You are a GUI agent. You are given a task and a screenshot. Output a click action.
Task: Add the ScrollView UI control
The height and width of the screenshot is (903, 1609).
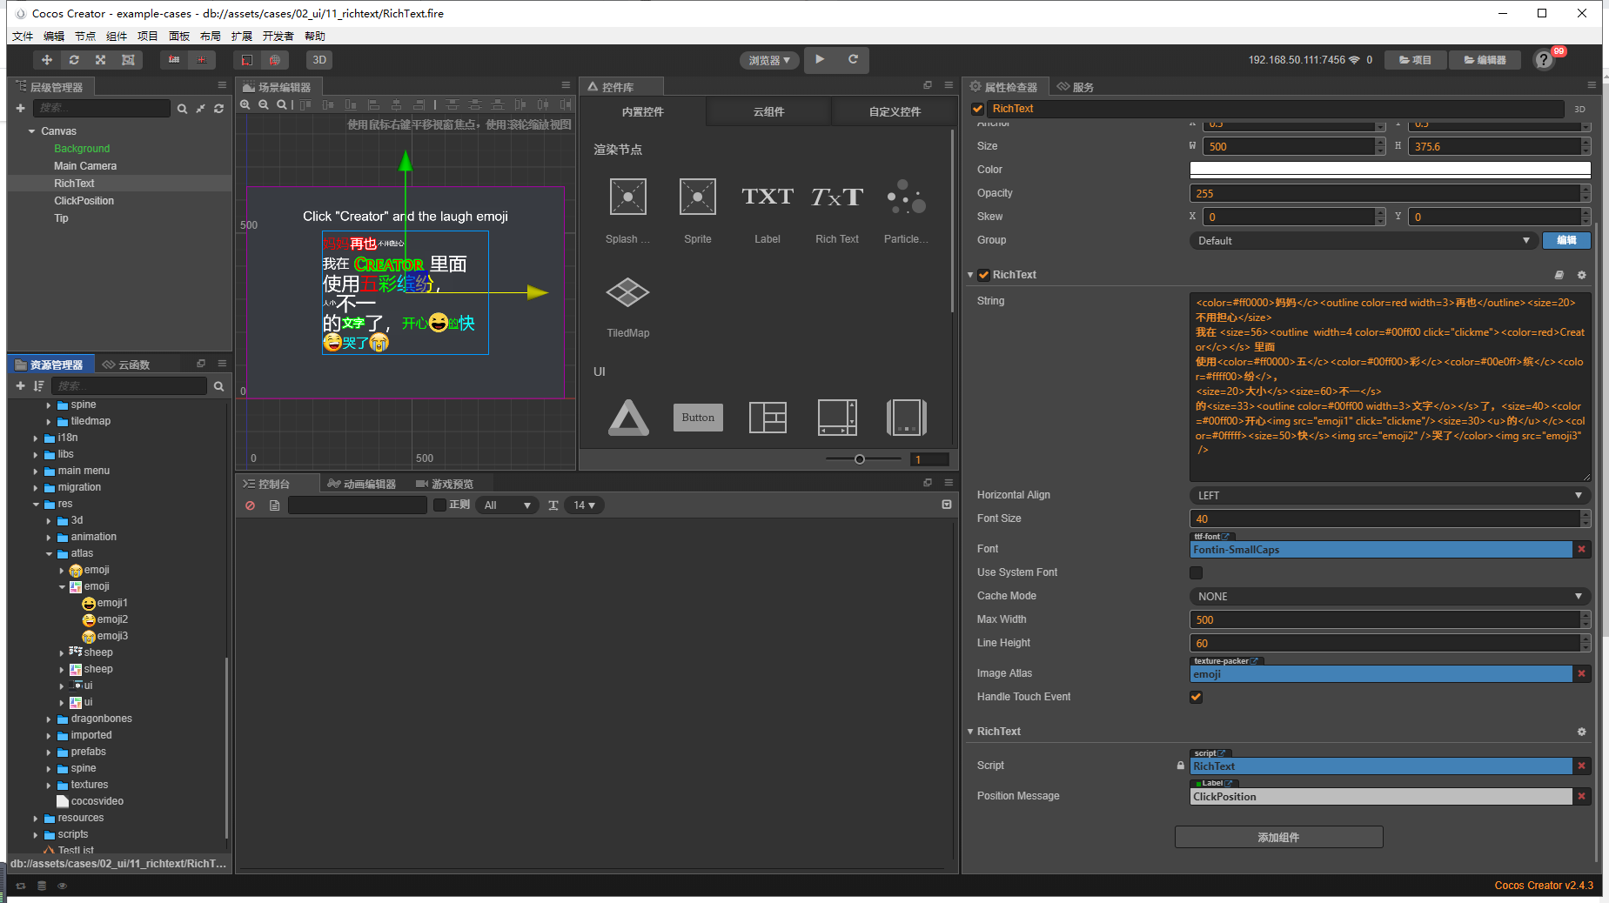tap(837, 418)
